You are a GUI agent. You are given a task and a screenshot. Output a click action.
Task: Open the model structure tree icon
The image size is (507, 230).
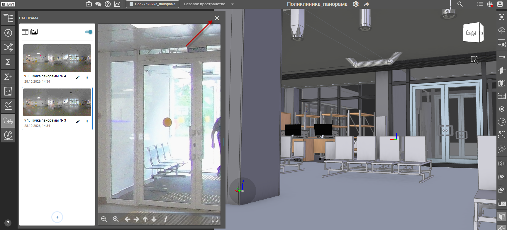tap(8, 18)
